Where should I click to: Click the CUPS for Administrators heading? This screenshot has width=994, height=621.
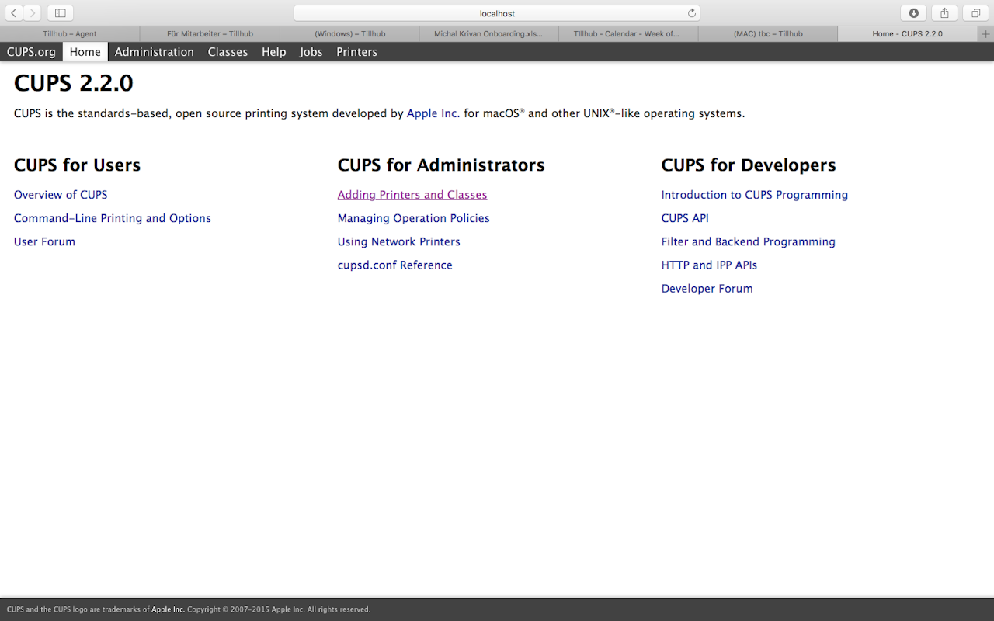coord(441,165)
